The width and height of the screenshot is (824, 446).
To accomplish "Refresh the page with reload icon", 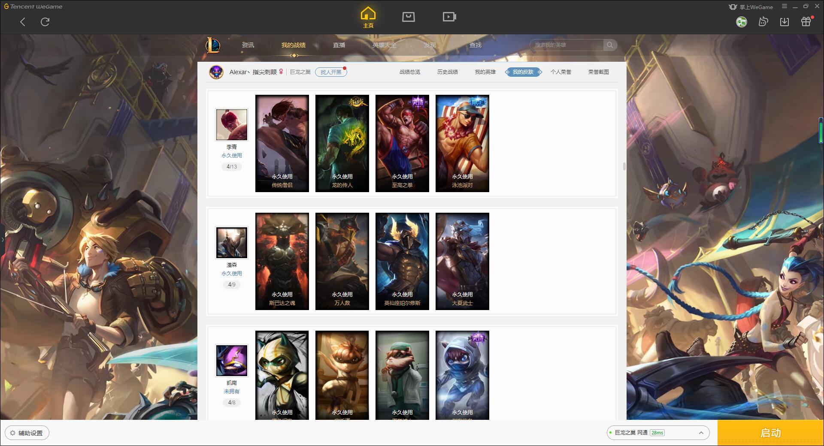I will (45, 22).
